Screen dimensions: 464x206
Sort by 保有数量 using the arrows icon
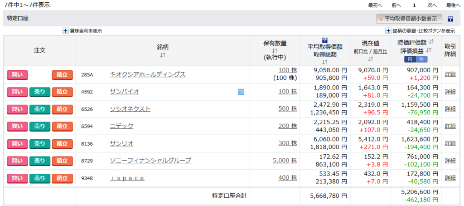tap(275, 51)
